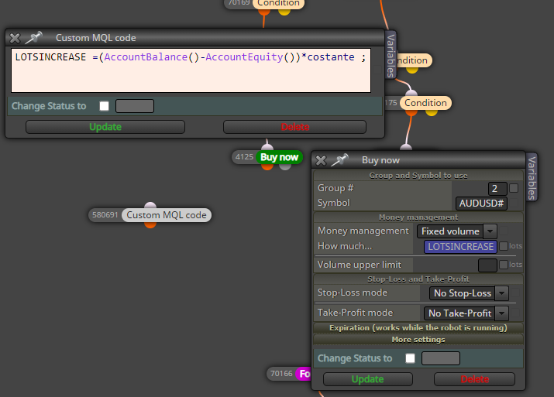Click input connector atop Buy now node
This screenshot has width=554, height=397.
tap(267, 148)
